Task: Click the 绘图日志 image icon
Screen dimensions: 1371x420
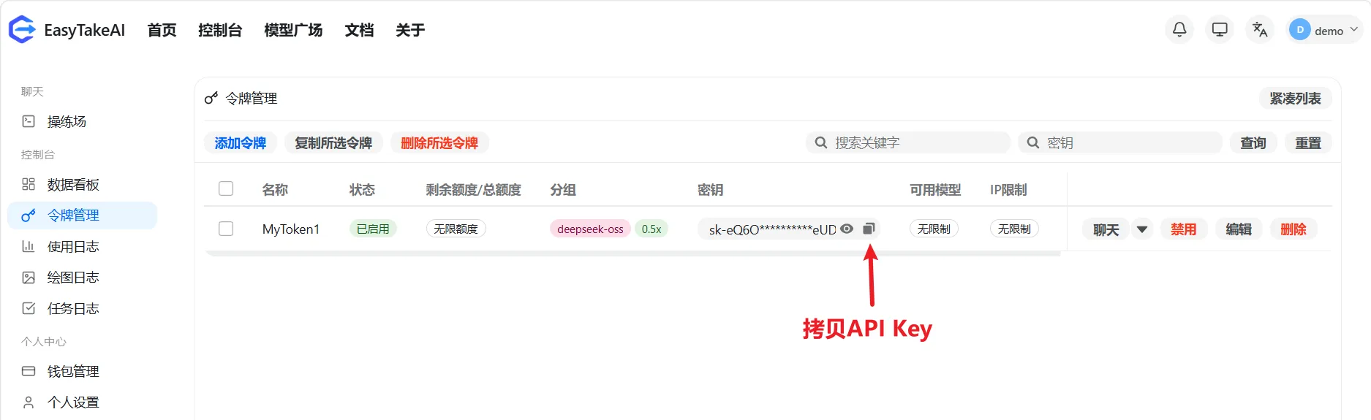Action: 29,278
